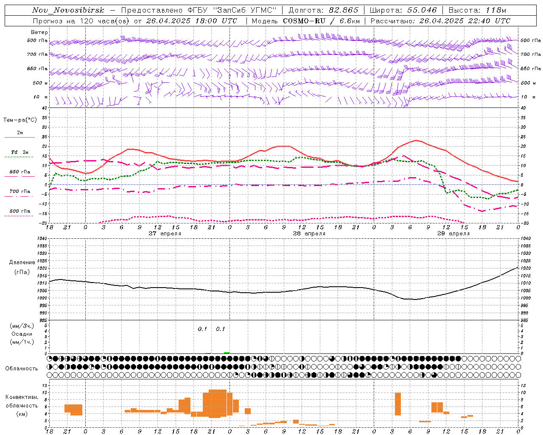
Task: Click the '(мм/3ч.)' precipitation unit label
Action: point(22,326)
